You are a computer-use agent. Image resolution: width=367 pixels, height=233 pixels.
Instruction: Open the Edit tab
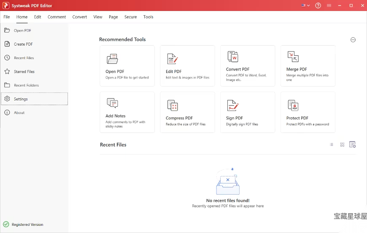click(38, 17)
